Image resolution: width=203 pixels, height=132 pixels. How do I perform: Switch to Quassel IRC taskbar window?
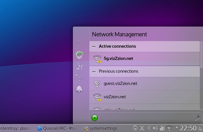[x=58, y=128]
